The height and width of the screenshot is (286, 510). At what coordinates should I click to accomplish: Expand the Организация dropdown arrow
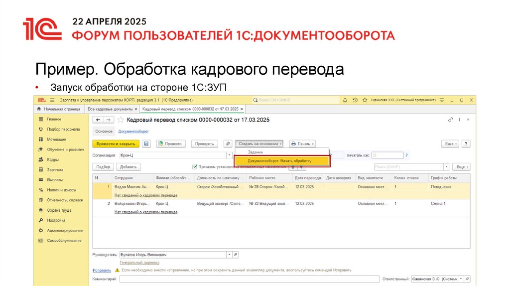pos(229,155)
